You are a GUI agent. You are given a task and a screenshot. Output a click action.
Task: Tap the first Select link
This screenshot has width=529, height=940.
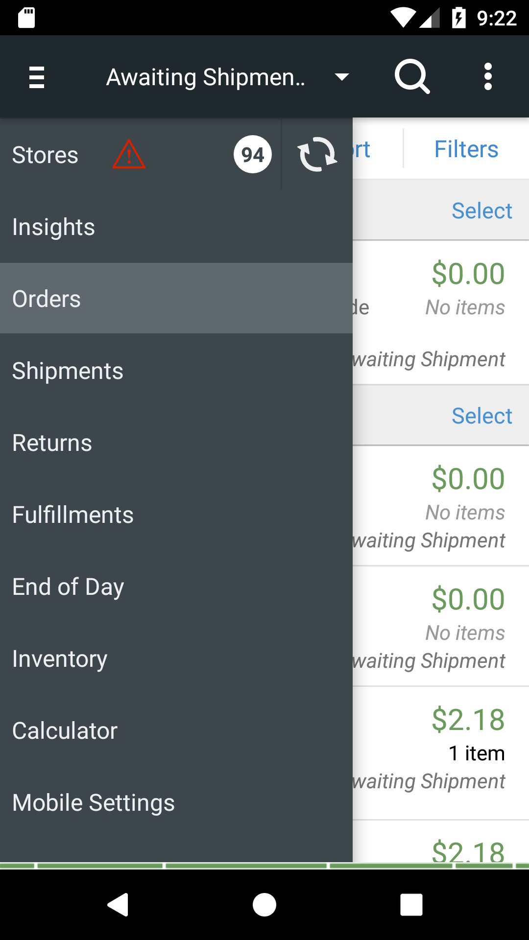coord(481,211)
